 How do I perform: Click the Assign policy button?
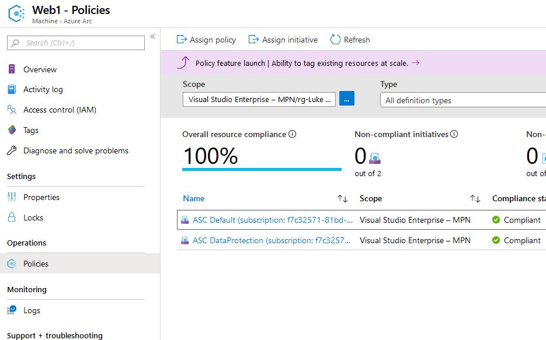coord(206,40)
